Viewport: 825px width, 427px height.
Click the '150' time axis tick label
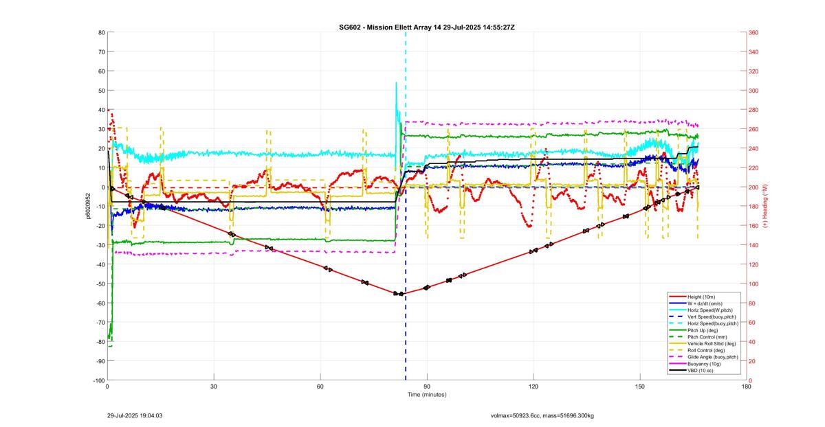[640, 386]
